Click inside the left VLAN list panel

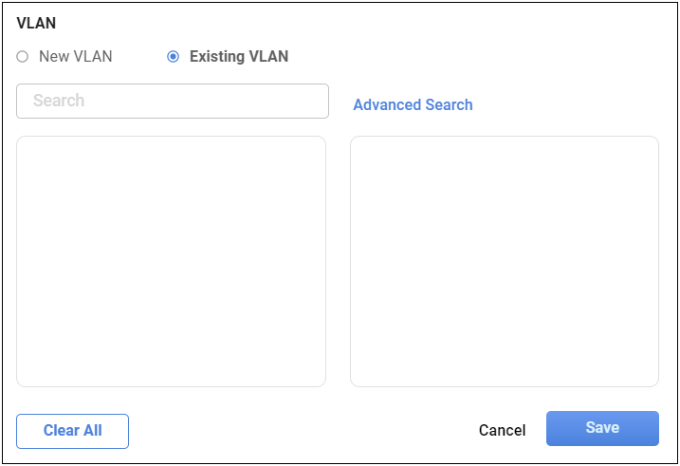coord(171,261)
